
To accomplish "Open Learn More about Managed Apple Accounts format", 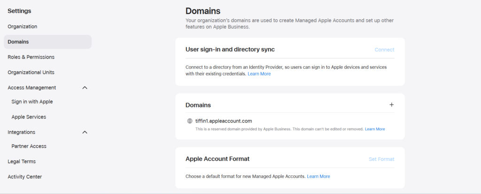I will (318, 177).
